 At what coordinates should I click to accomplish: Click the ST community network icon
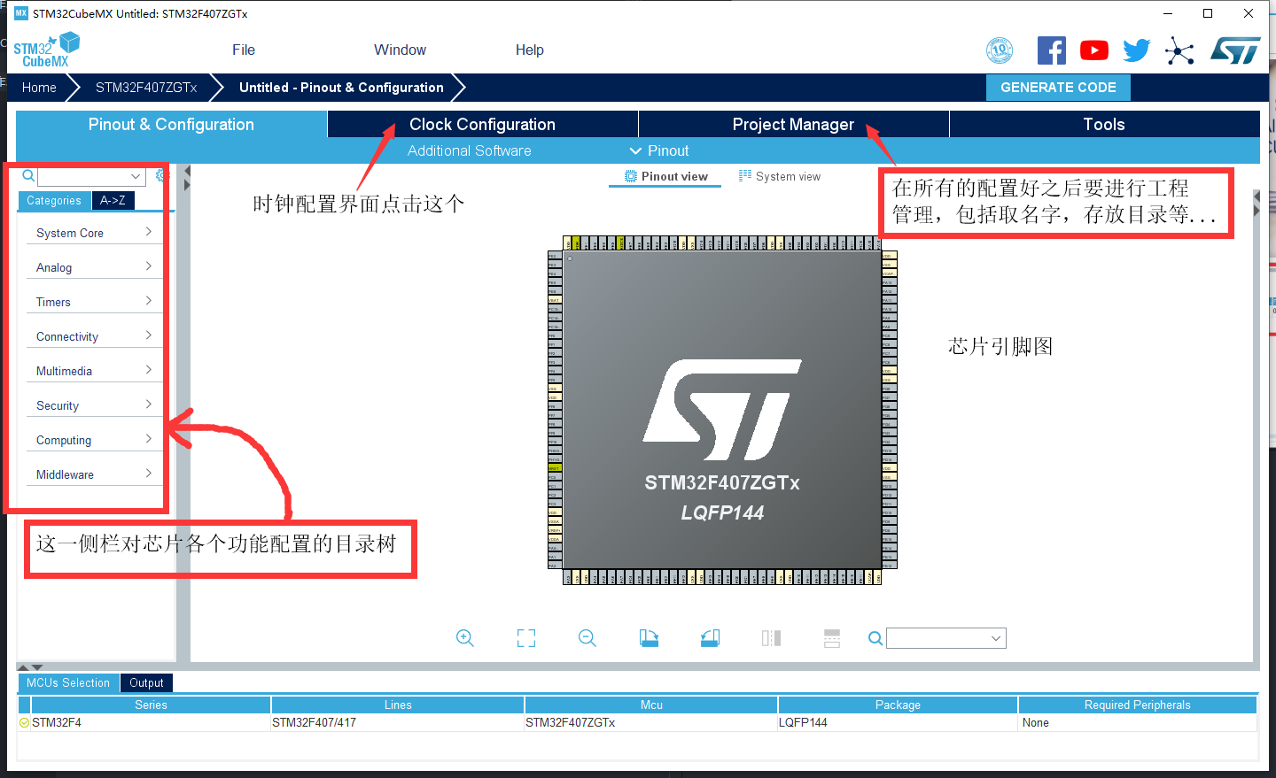(1179, 50)
